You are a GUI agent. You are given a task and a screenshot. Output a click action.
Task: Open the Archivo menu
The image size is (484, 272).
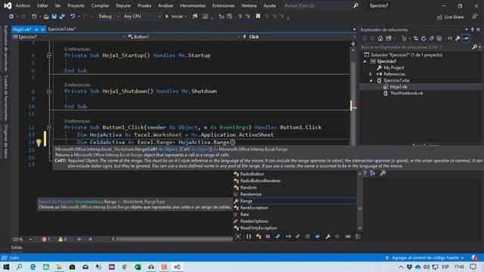tap(23, 6)
